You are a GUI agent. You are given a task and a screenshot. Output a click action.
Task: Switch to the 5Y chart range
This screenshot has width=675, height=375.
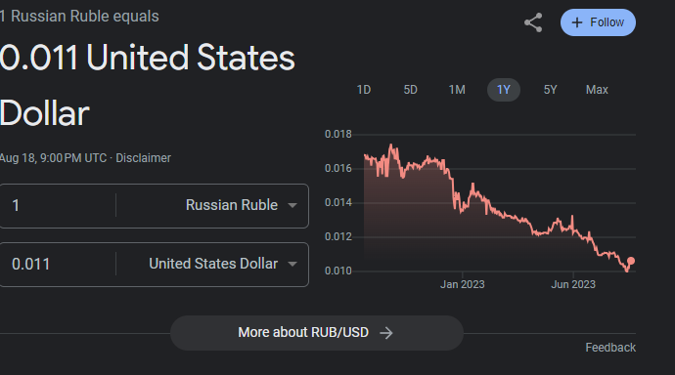550,90
